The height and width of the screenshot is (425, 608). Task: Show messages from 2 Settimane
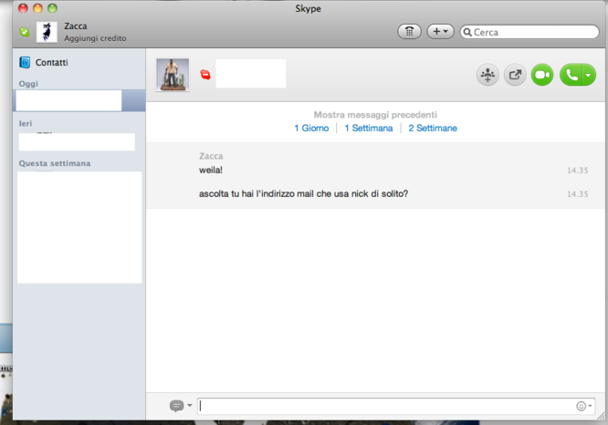click(433, 129)
